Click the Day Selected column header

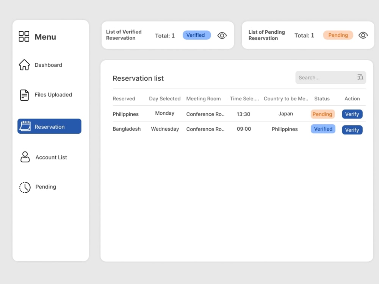(x=164, y=98)
